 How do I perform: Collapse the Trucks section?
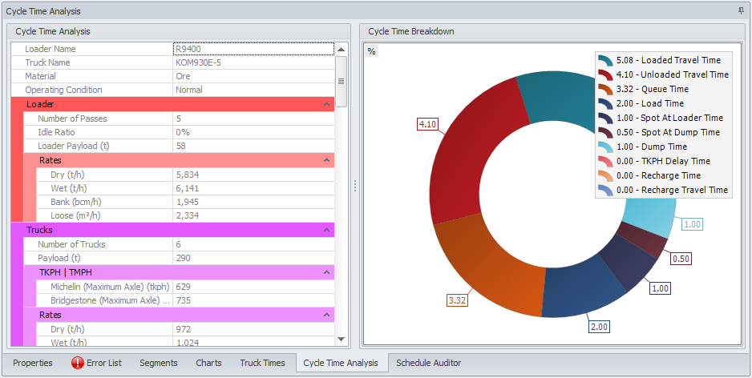(326, 230)
